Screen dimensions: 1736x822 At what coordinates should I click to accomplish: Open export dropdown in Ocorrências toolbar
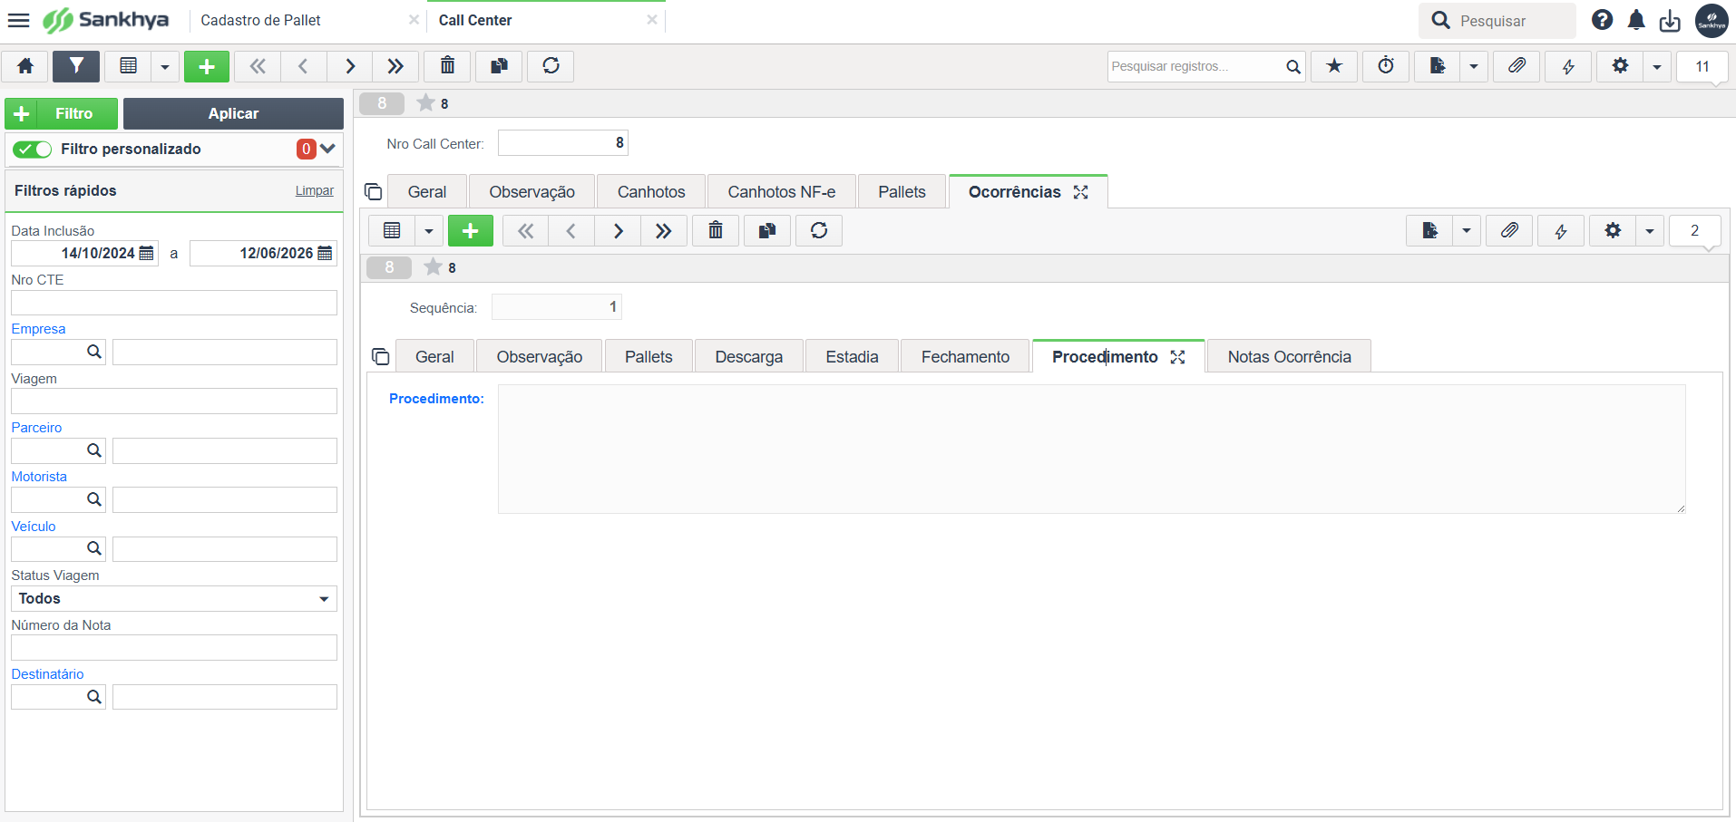1466,231
